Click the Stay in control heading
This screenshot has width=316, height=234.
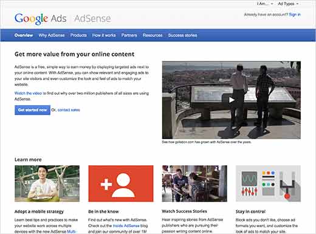coord(250,212)
